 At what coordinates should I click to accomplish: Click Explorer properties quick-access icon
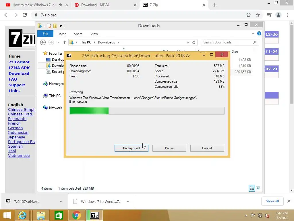click(49, 26)
